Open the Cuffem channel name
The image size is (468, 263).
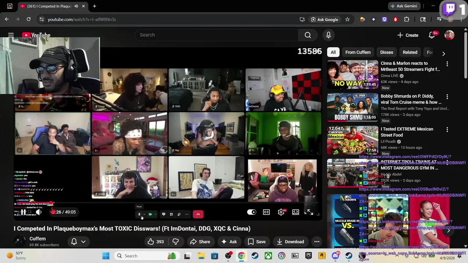(38, 239)
